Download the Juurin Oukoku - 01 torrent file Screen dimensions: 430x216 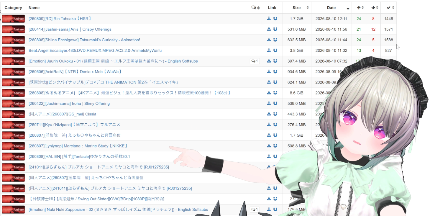[x=269, y=61]
